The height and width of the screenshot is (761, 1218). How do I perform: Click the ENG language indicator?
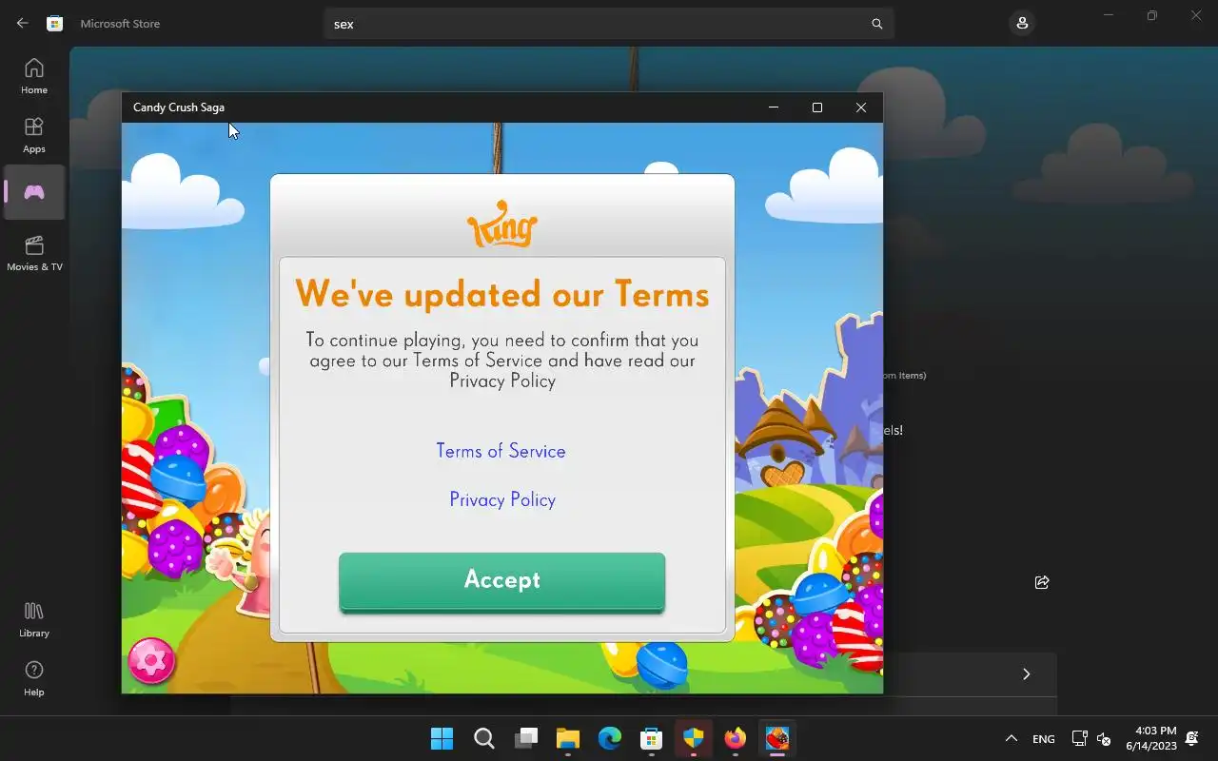coord(1043,739)
